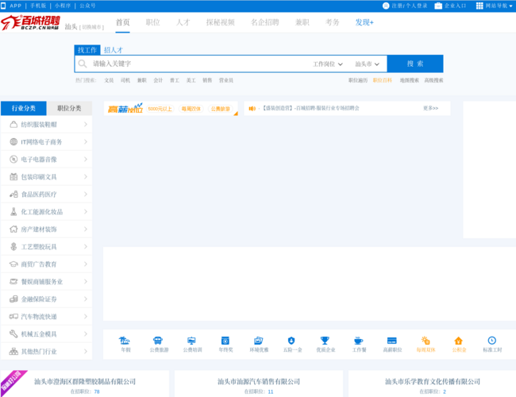Click the user avatar icon for 注册/个人登录
Image resolution: width=516 pixels, height=397 pixels.
click(x=386, y=6)
